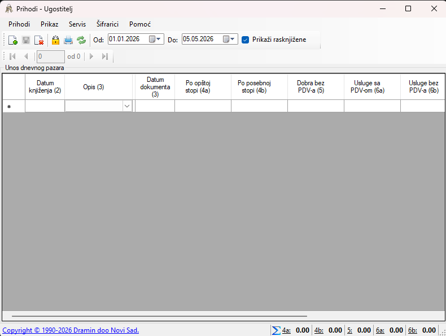This screenshot has width=446, height=336.
Task: Click the 'od 0' record count label
Action: pos(74,56)
